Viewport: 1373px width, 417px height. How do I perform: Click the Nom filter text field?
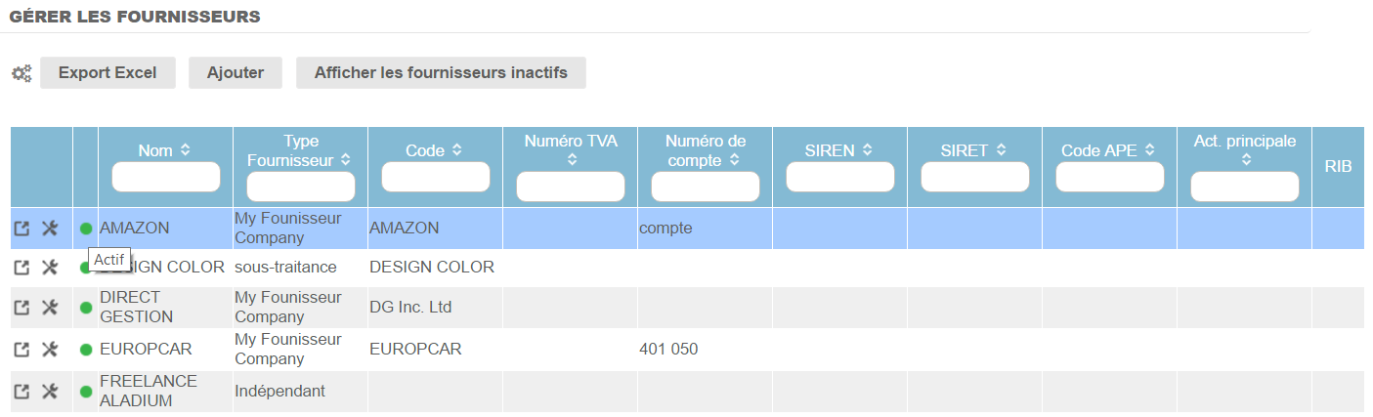click(x=166, y=177)
